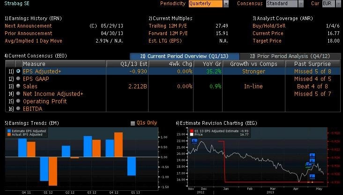The height and width of the screenshot is (195, 343).
Task: Click the Missed 4 of 5 cell
Action: (313, 79)
